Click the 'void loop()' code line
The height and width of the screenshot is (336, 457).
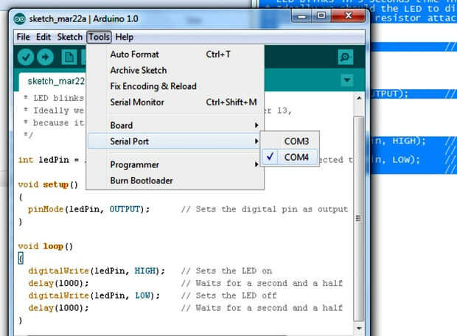(x=46, y=246)
